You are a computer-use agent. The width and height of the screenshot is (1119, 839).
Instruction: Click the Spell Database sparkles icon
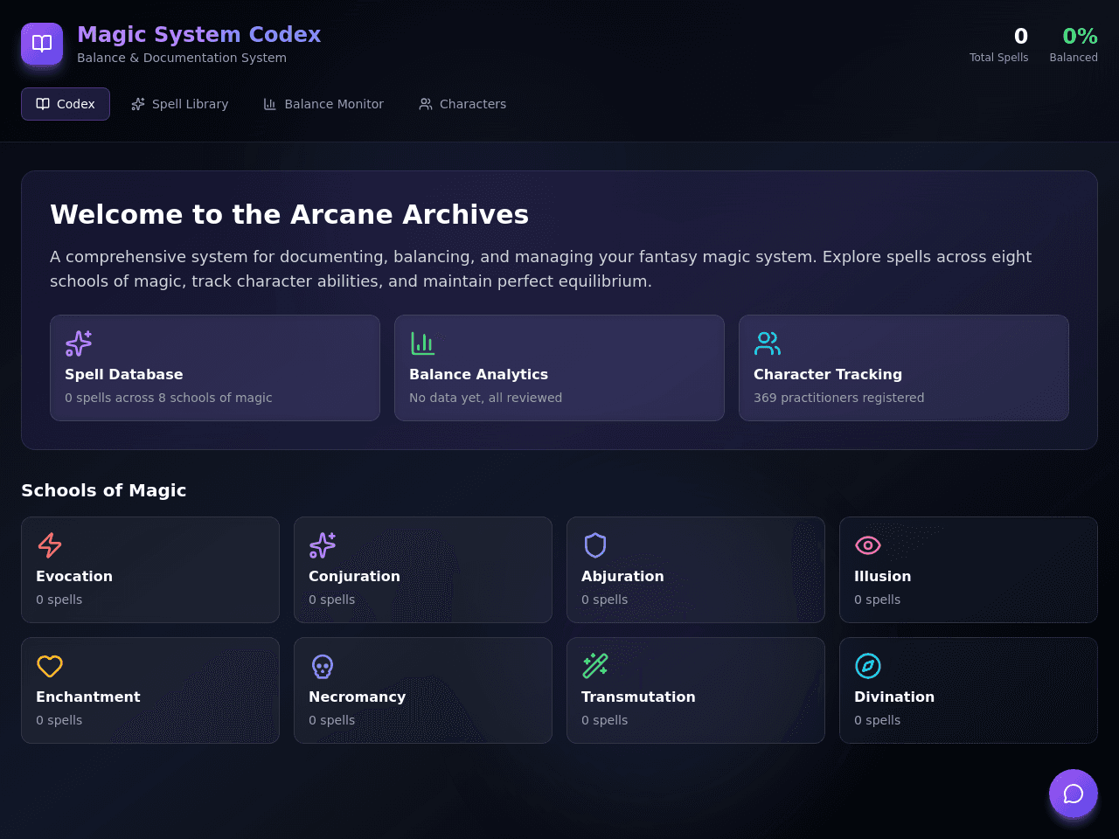click(x=79, y=343)
